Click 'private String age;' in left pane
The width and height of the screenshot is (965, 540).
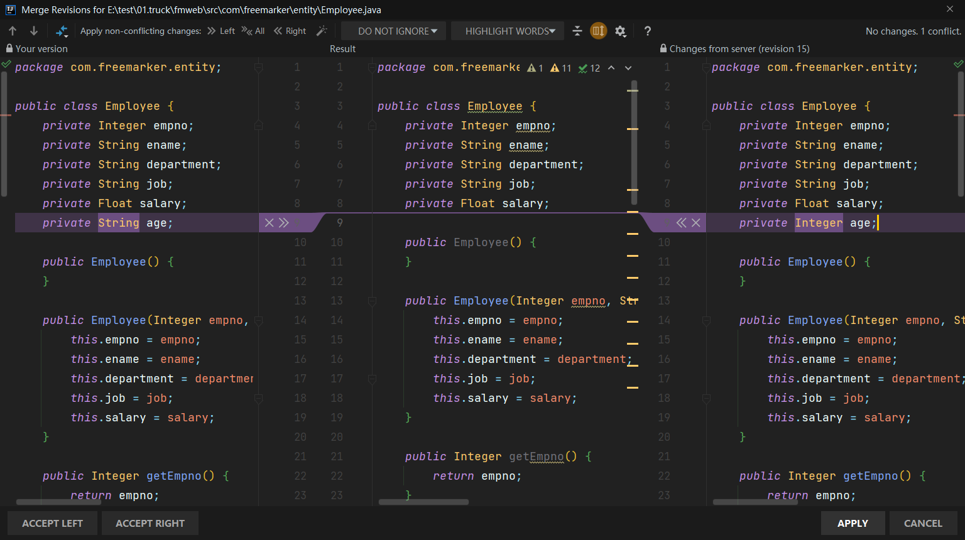[x=107, y=223]
